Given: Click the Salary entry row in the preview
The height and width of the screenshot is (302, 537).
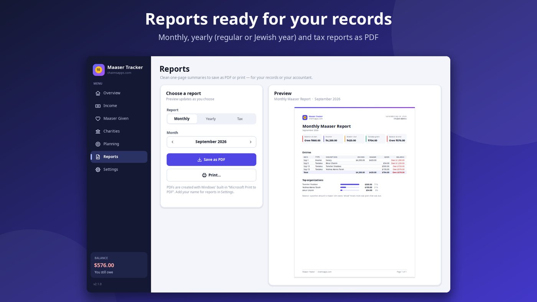Looking at the screenshot, I should [x=354, y=160].
